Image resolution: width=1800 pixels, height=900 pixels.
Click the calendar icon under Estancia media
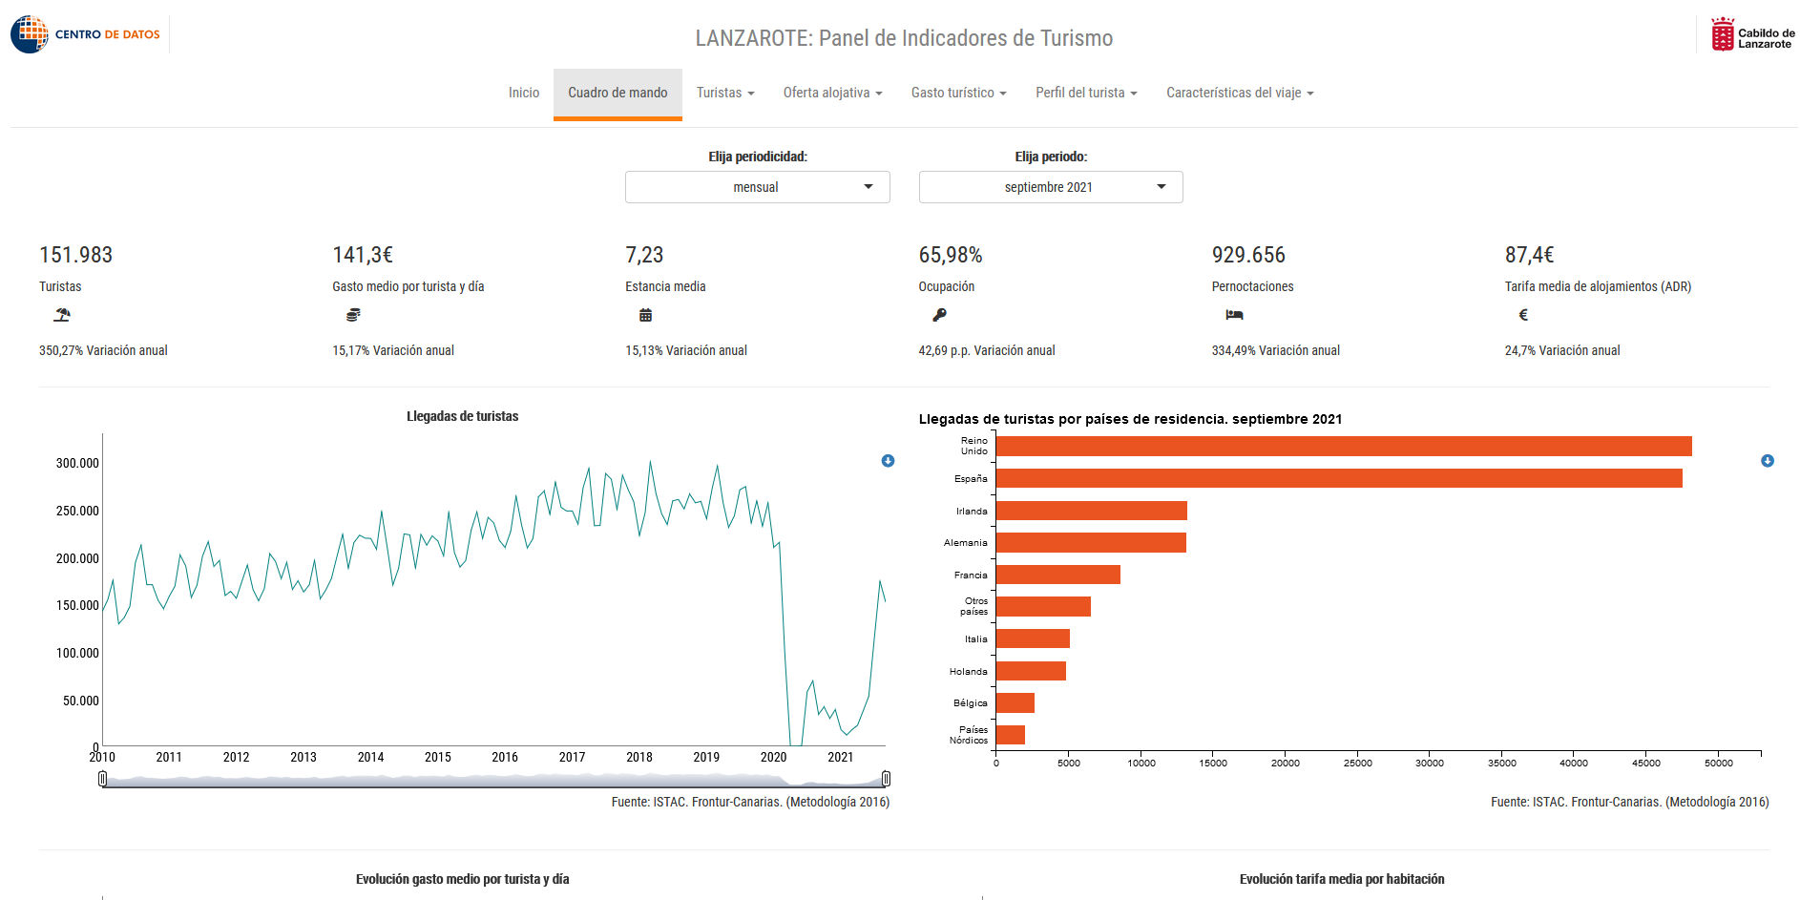click(645, 315)
